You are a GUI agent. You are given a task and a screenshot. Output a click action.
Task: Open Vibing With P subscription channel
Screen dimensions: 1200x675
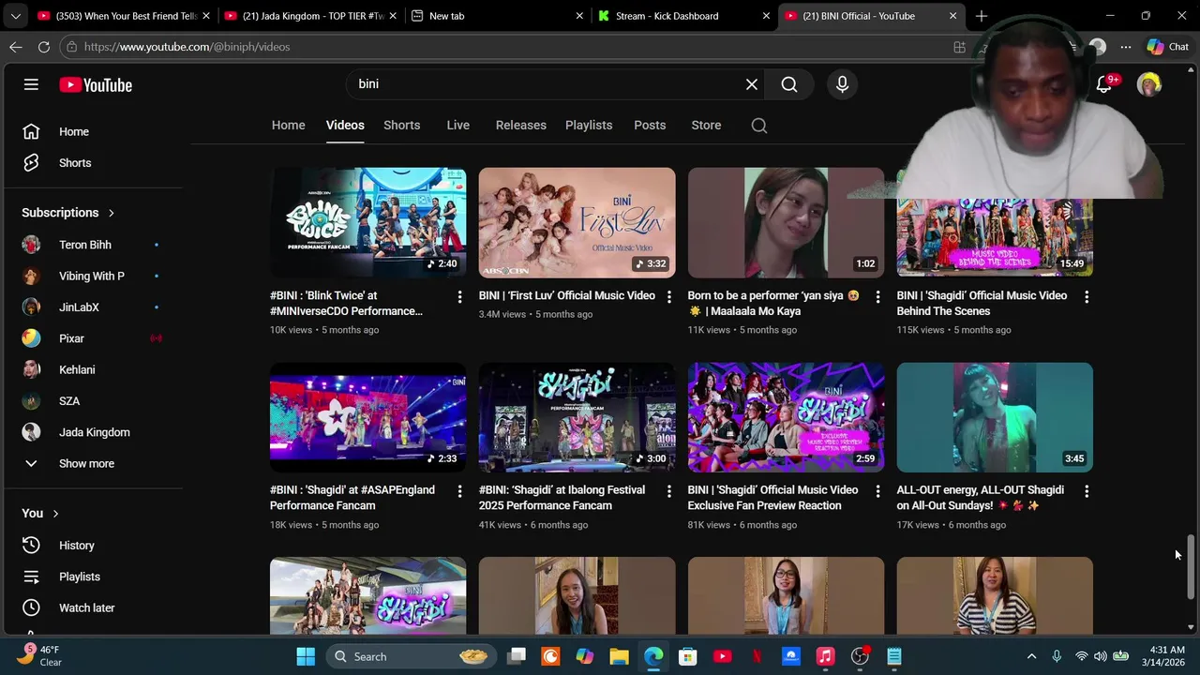[x=94, y=276]
